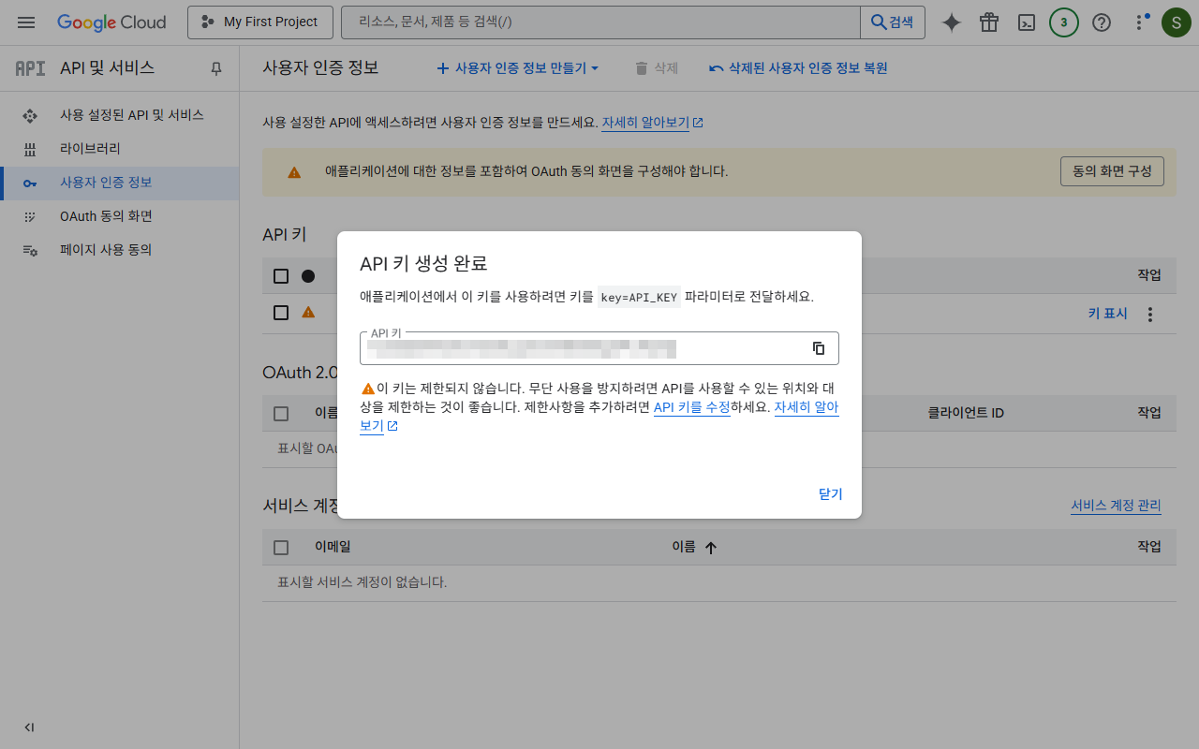Open the My First Project selector
The height and width of the screenshot is (749, 1199).
tap(260, 22)
